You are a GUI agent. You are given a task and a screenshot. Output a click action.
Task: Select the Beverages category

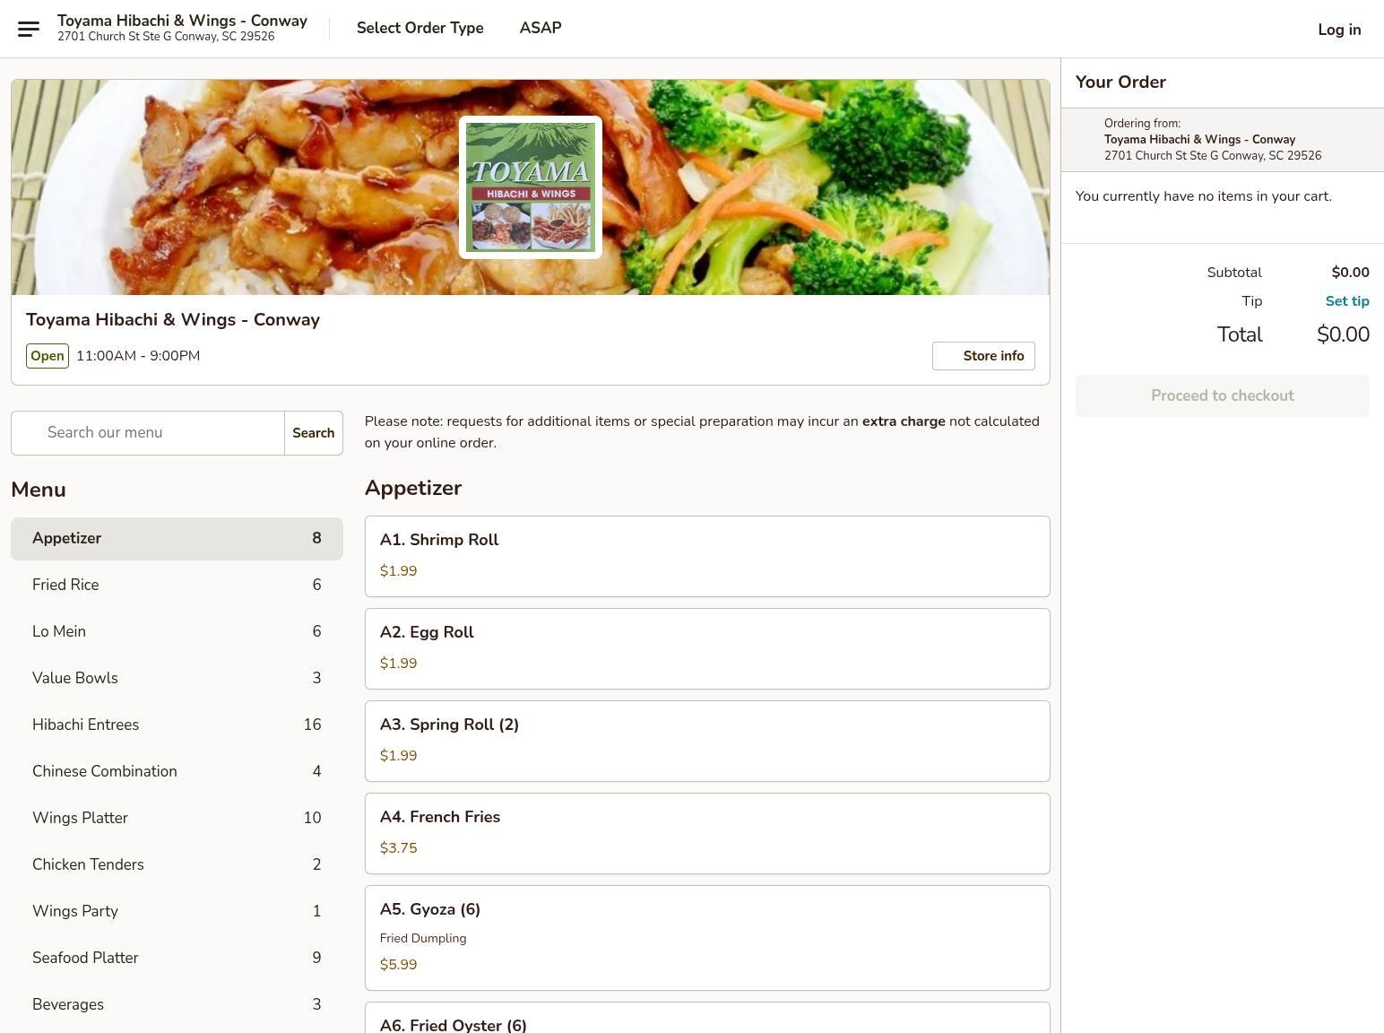[177, 1005]
